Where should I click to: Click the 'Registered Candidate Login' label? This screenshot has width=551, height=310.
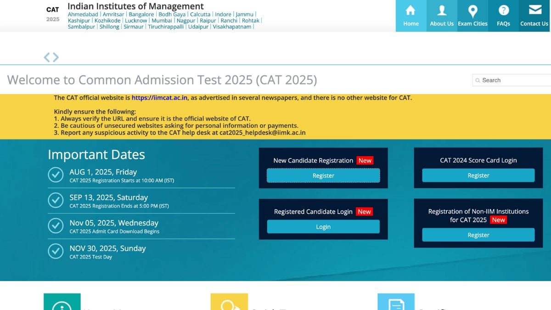point(313,212)
